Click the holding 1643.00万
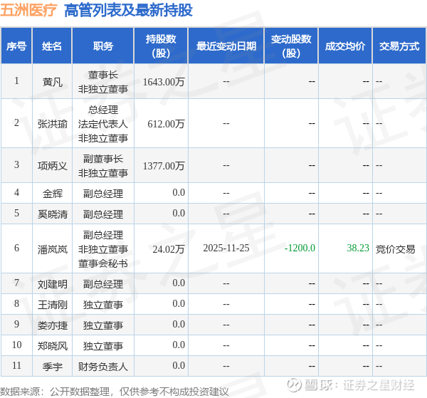Image resolution: width=427 pixels, height=398 pixels. coord(164,81)
